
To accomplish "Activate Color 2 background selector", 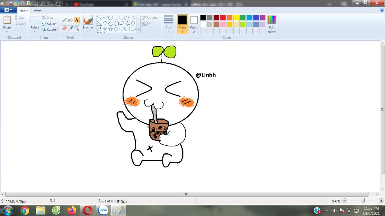I will click(194, 24).
